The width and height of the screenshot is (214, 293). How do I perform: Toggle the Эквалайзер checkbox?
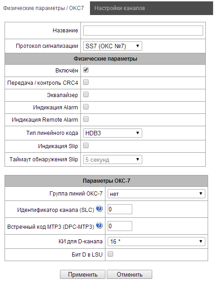coord(86,94)
